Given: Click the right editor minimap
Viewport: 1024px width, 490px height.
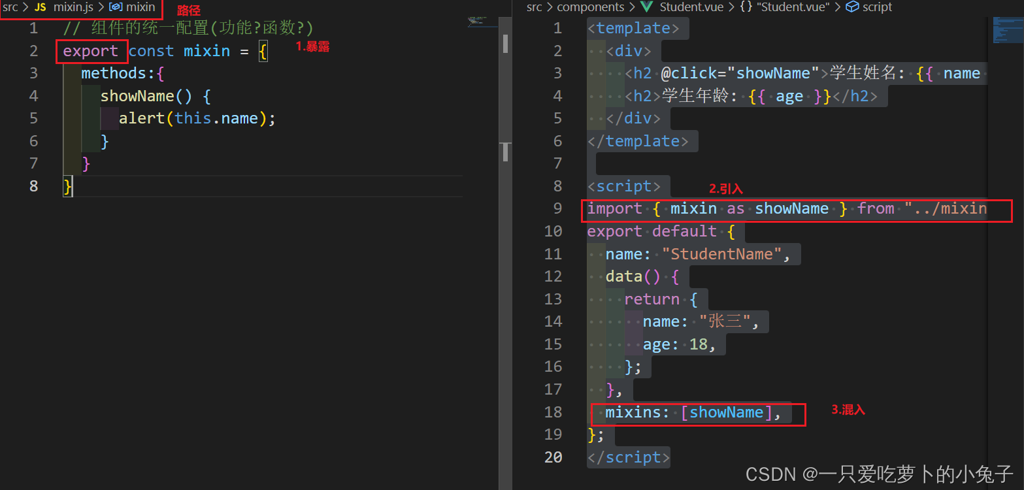Looking at the screenshot, I should 1008,30.
